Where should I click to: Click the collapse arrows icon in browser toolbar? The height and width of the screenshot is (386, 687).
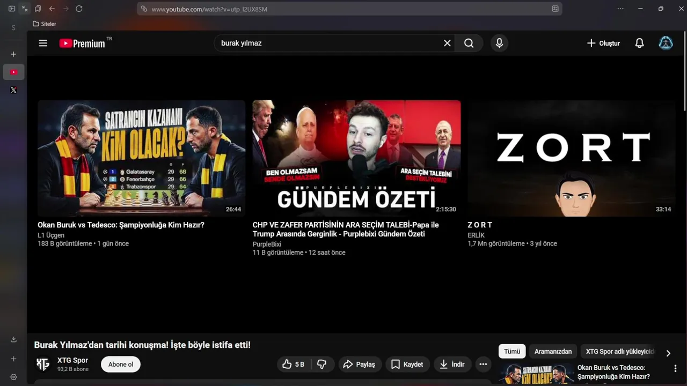coord(25,9)
